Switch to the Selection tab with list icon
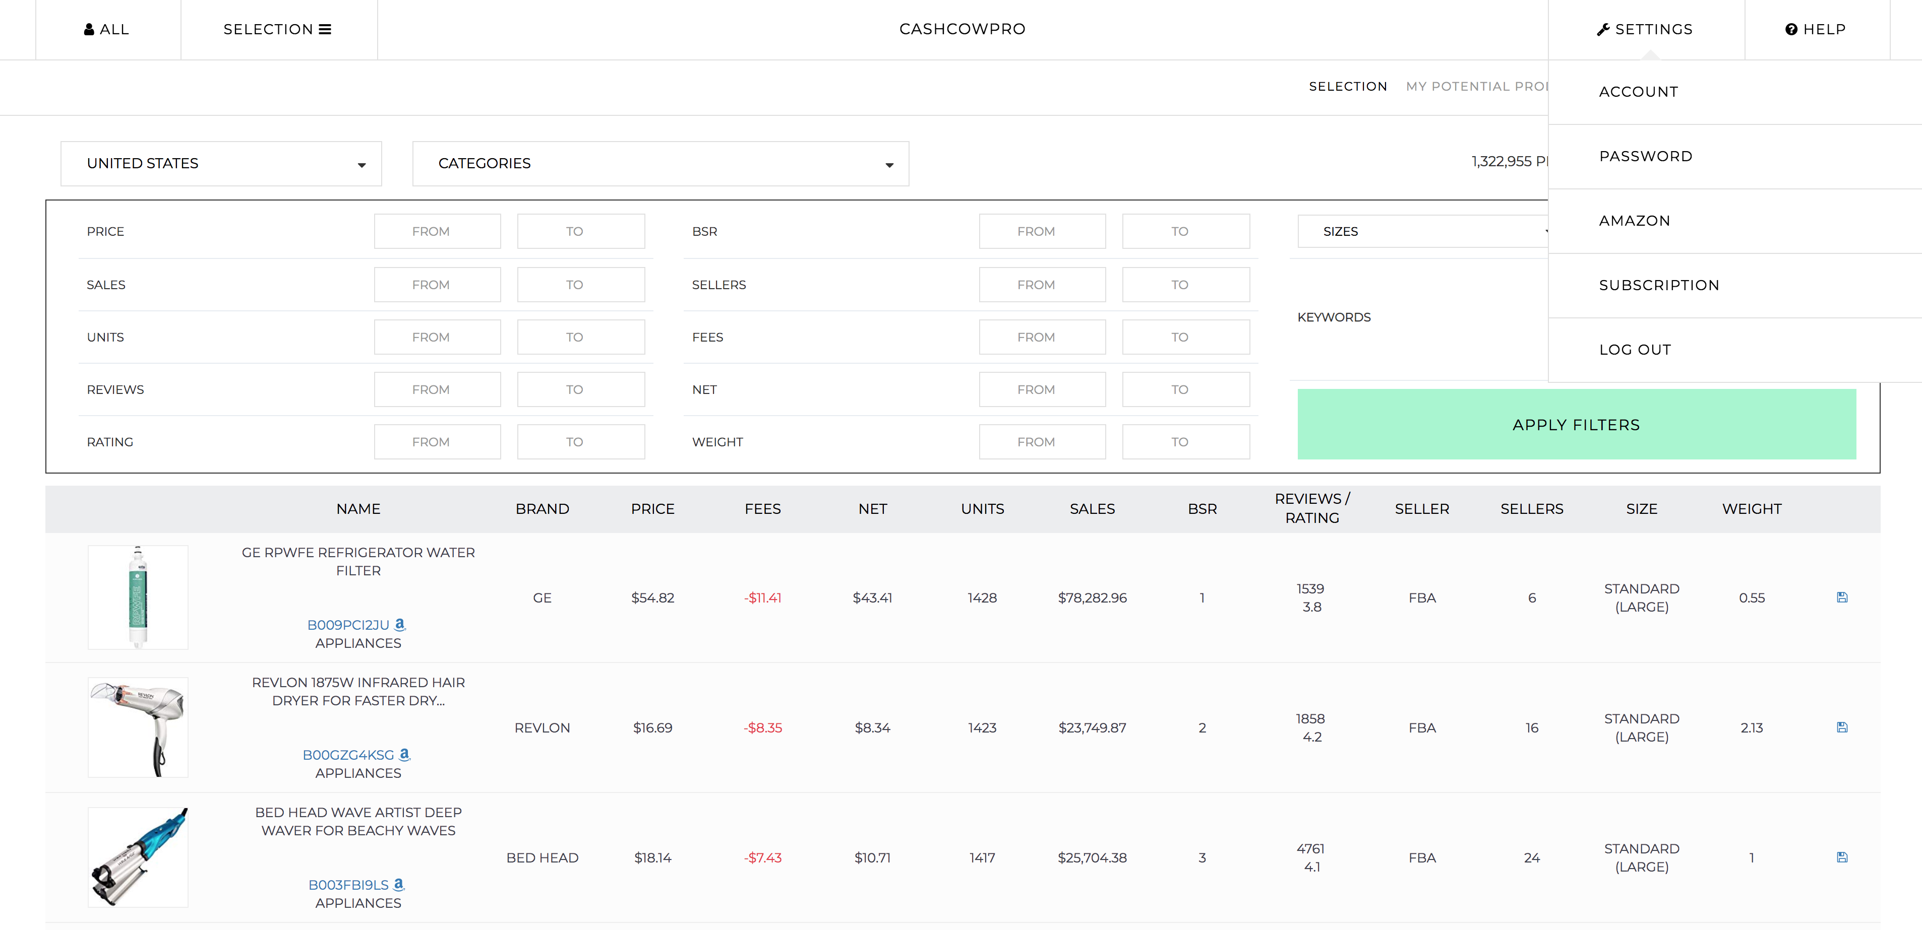The image size is (1922, 930). click(277, 29)
